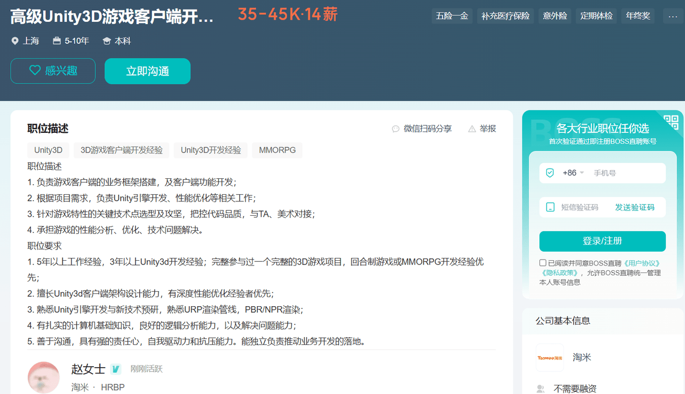Click the chat bubble icon for 微信扫码分享

coord(395,128)
